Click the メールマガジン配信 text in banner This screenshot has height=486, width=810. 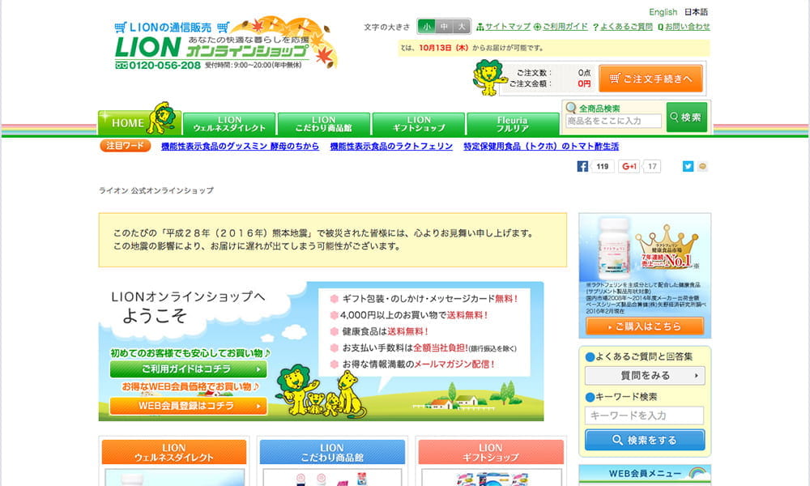[x=454, y=364]
